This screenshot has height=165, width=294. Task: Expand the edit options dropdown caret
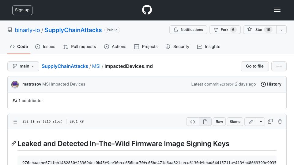click(261, 122)
